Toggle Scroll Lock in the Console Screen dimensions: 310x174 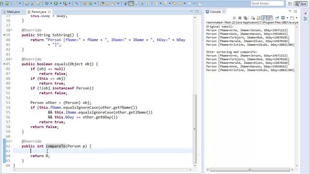258,18
